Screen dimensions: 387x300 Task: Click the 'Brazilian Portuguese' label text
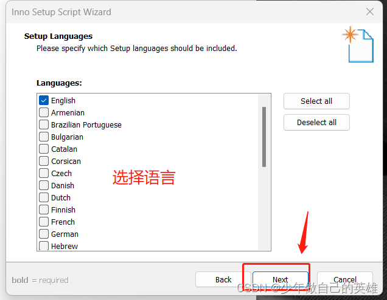click(x=86, y=125)
